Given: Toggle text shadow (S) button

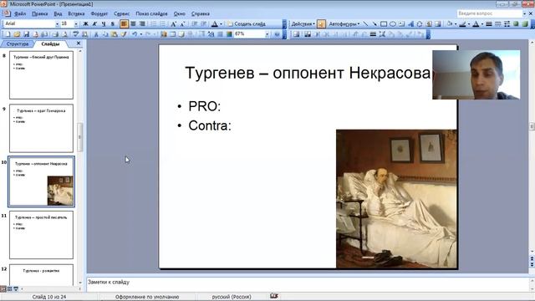Looking at the screenshot, I should coord(112,24).
